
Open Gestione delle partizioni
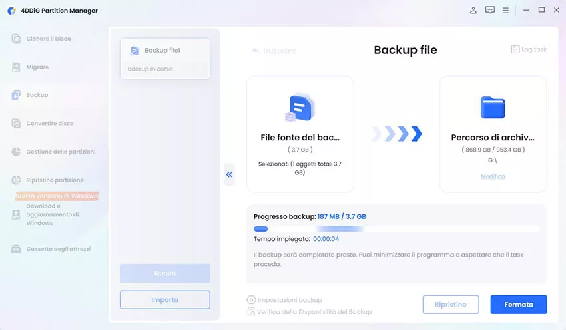[61, 152]
